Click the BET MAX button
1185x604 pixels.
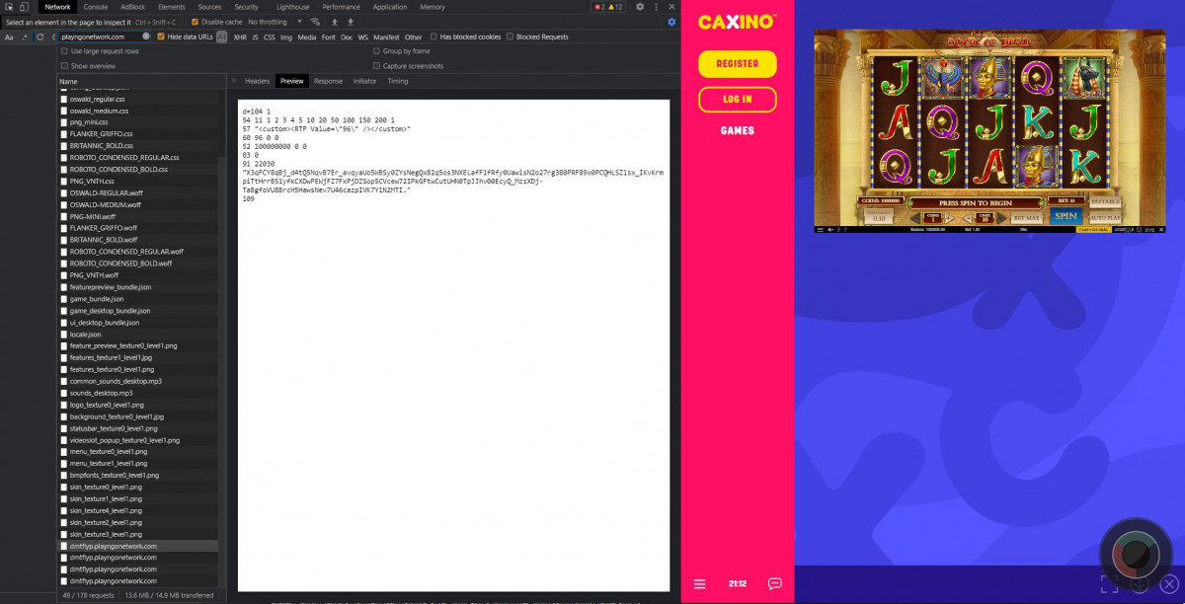(x=1026, y=218)
